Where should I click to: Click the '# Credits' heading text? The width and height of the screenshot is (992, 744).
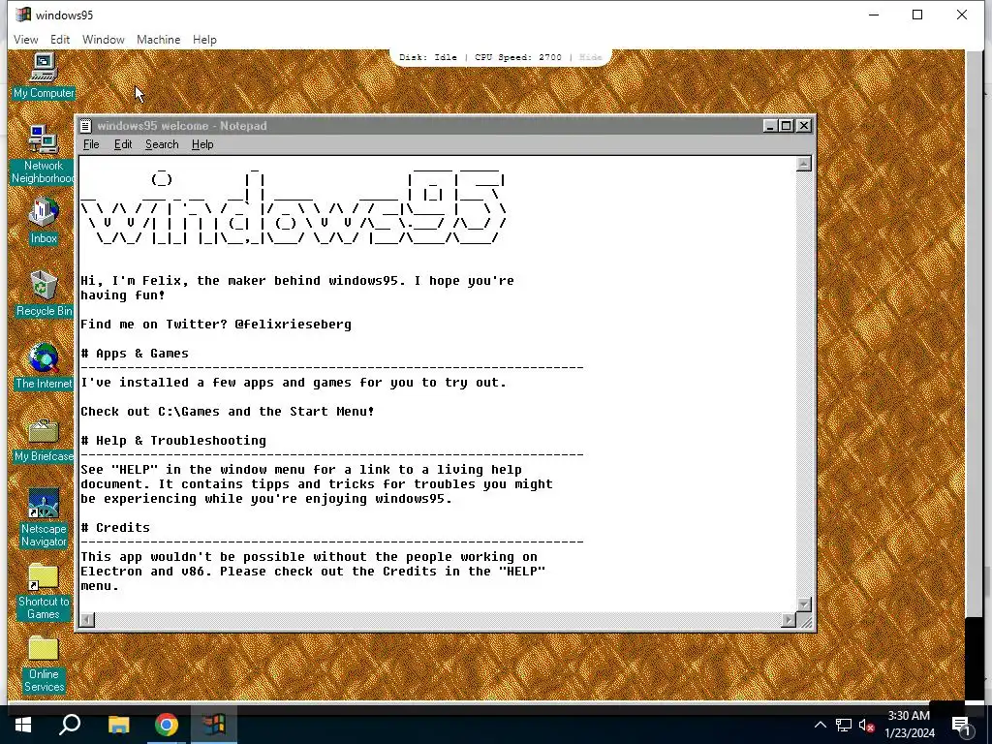(x=115, y=528)
